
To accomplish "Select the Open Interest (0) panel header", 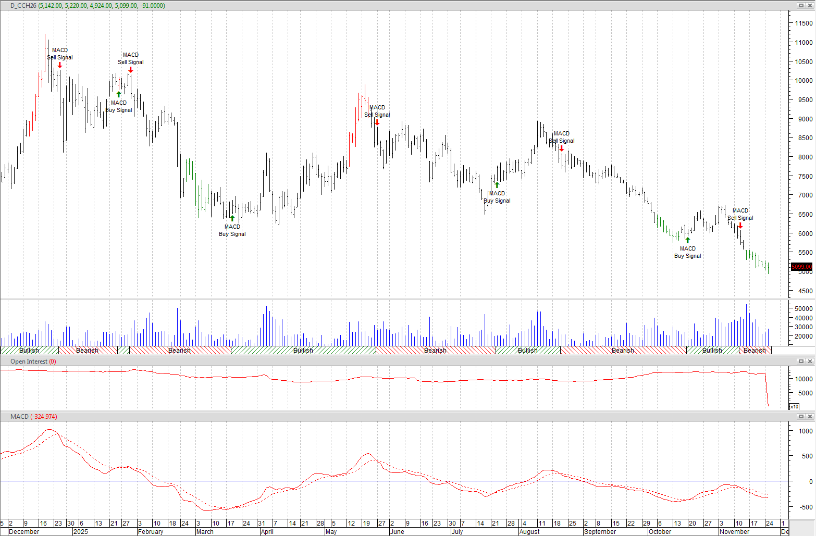I will coord(33,361).
